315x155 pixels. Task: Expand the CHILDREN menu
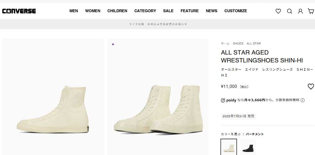click(117, 11)
